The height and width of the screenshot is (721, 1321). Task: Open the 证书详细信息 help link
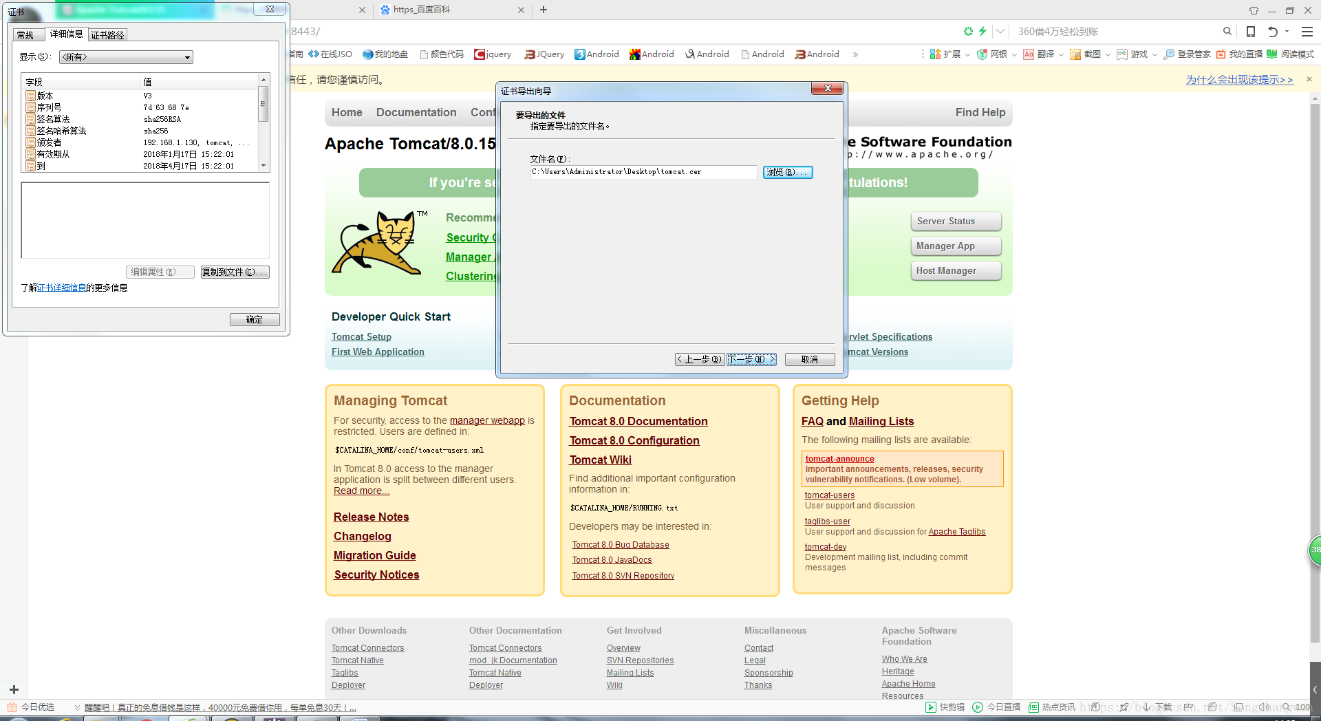[x=62, y=288]
